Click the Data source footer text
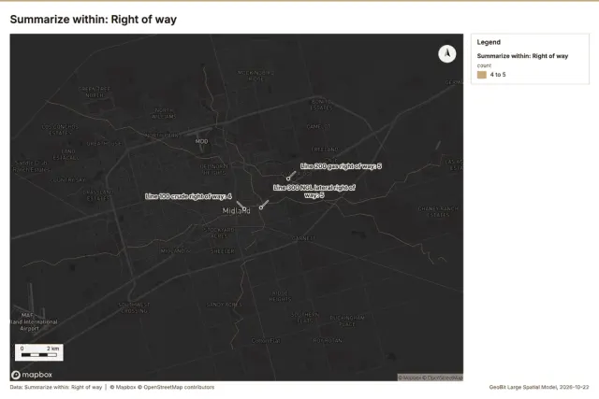Image resolution: width=599 pixels, height=399 pixels. click(x=56, y=387)
